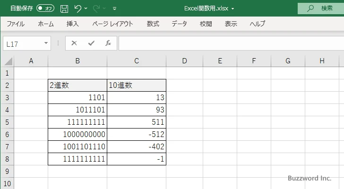Click the formula bar resize dots handle
The width and height of the screenshot is (344, 189).
[58, 43]
